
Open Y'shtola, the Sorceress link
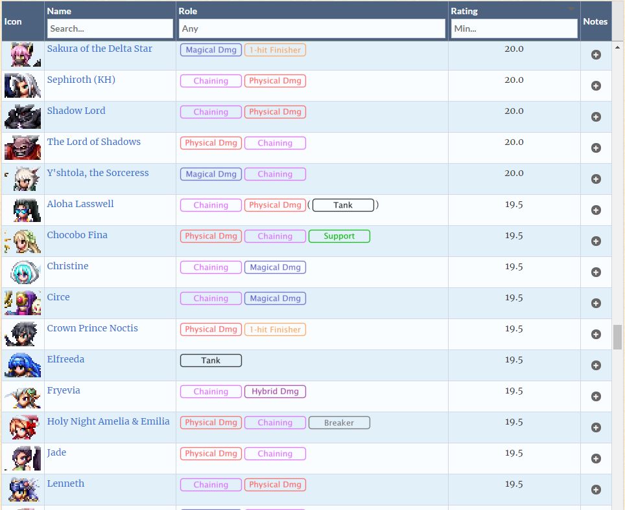click(98, 173)
